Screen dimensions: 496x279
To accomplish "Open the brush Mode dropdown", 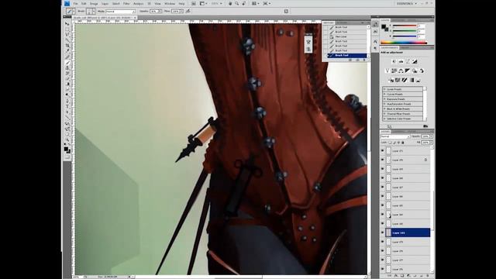I will [121, 11].
